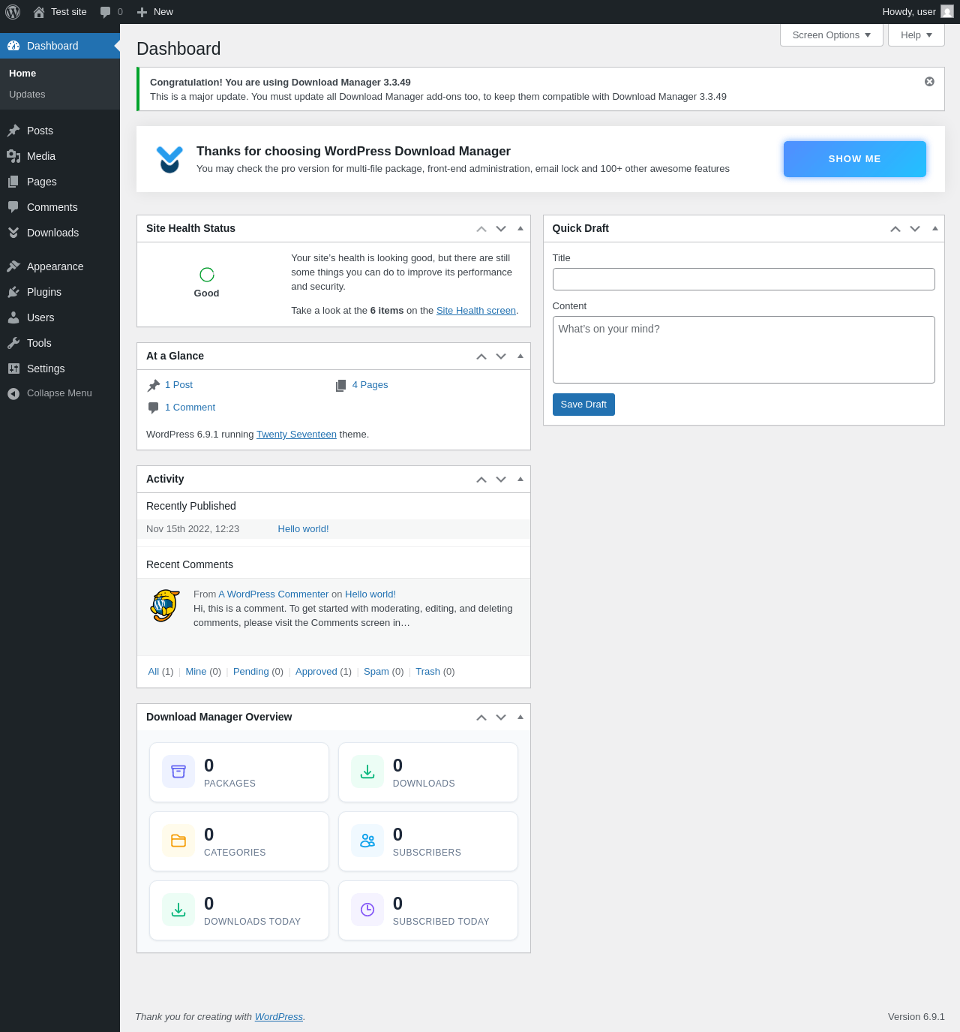The width and height of the screenshot is (960, 1032).
Task: Click the Categories folder icon in overview
Action: coord(178,841)
